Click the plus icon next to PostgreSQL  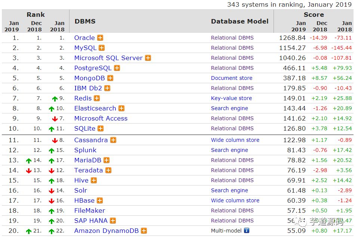click(117, 68)
